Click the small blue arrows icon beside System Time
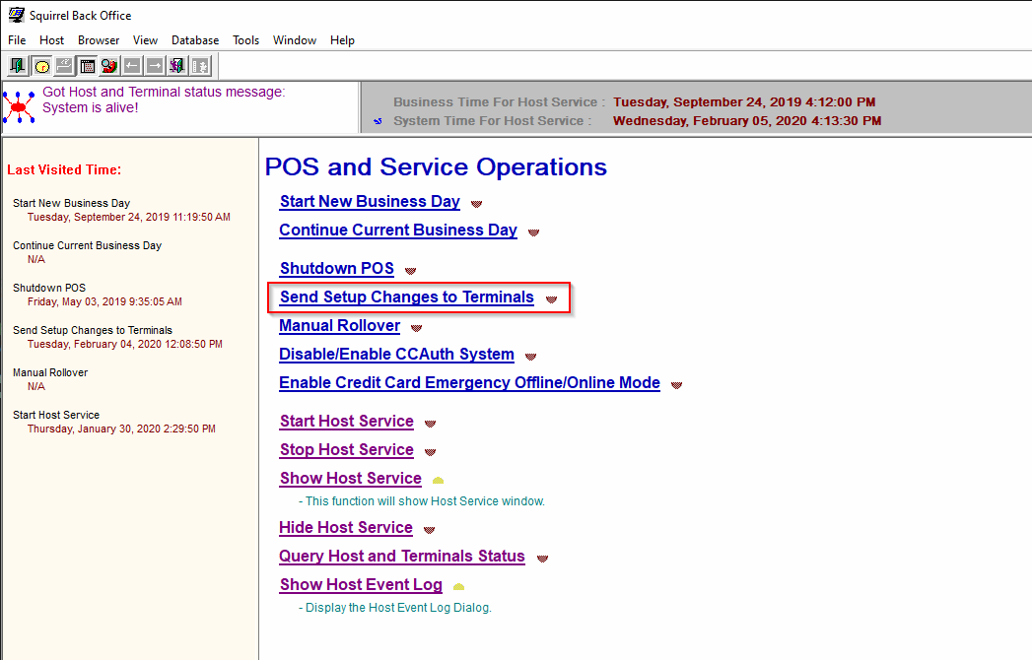 pos(378,121)
